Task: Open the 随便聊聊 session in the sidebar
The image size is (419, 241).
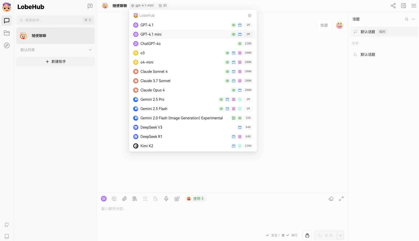Action: (56, 36)
